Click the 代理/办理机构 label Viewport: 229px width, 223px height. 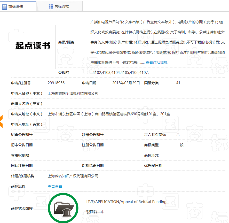23,176
